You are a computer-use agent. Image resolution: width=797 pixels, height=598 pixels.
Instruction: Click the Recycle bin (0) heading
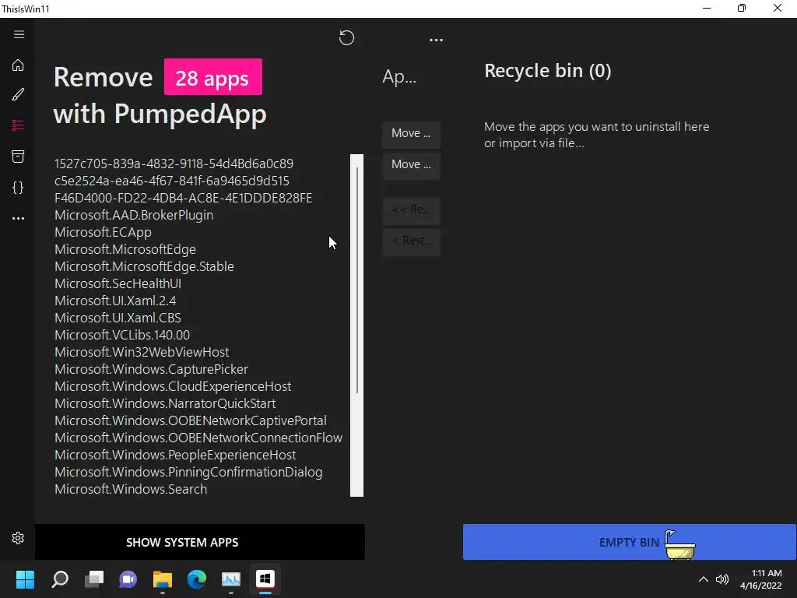[x=547, y=71]
